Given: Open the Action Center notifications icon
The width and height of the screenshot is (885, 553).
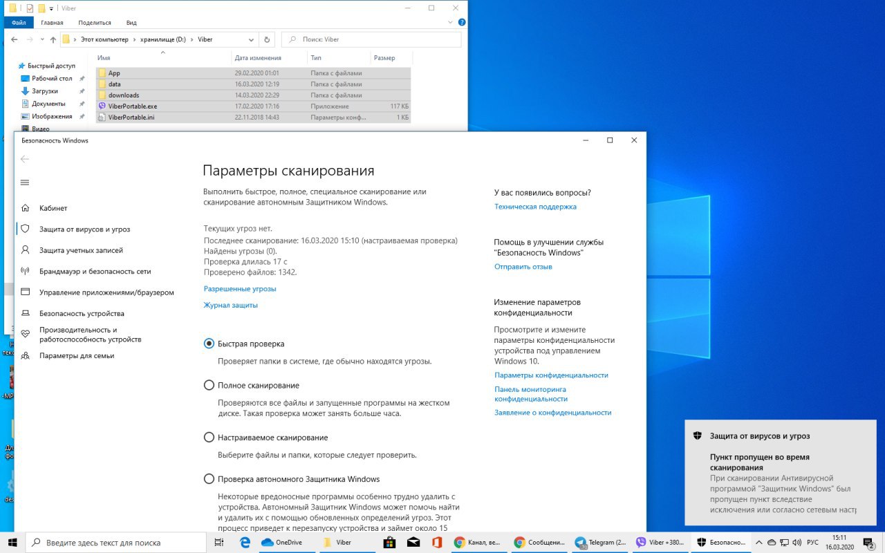Looking at the screenshot, I should pyautogui.click(x=869, y=543).
